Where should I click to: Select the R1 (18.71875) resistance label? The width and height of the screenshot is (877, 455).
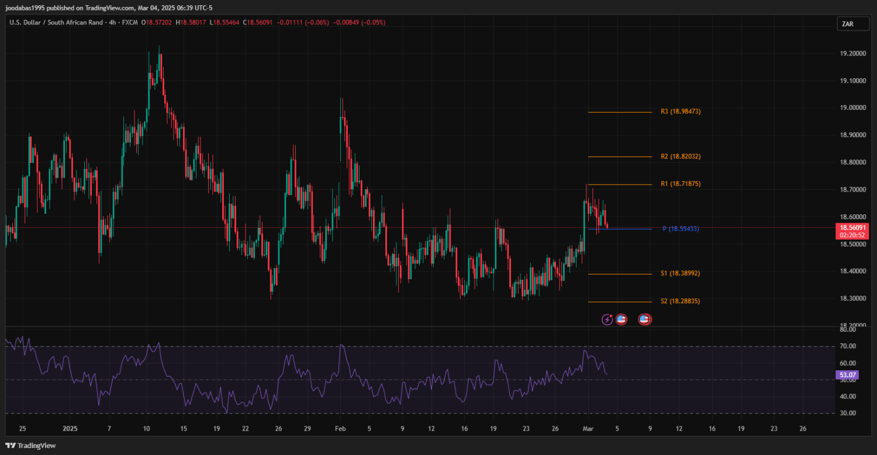pyautogui.click(x=681, y=184)
